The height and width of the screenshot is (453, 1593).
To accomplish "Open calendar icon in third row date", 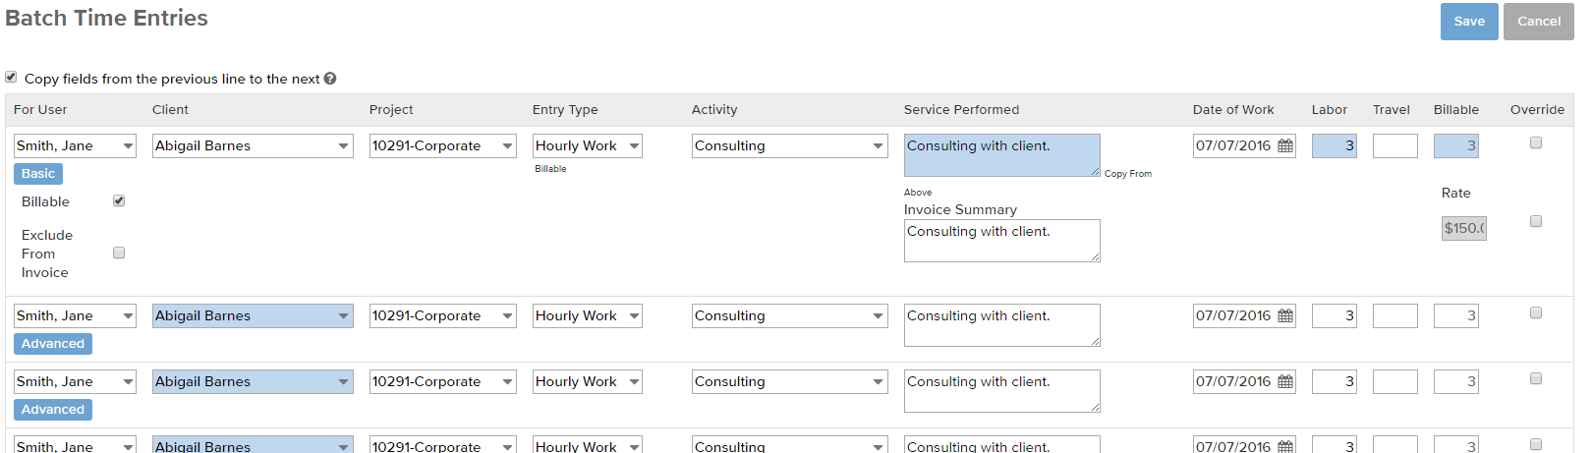I will (x=1284, y=382).
